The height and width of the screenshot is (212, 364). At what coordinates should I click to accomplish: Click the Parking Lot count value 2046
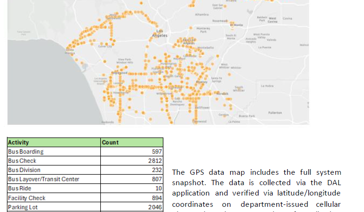click(155, 207)
